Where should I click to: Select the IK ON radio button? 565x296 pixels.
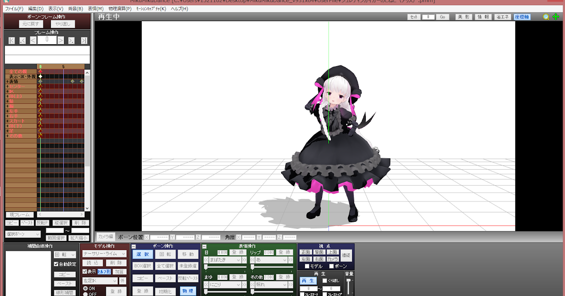coord(85,288)
